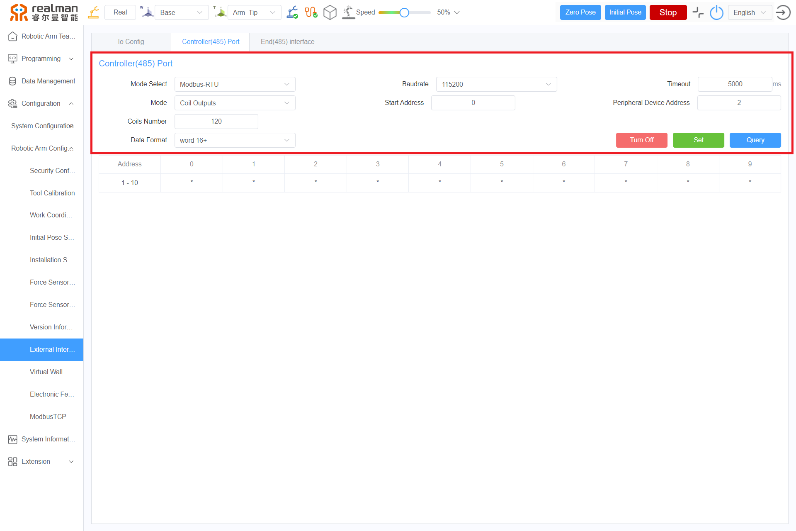
Task: Click the crossed lines icon beside Stop
Action: [698, 12]
